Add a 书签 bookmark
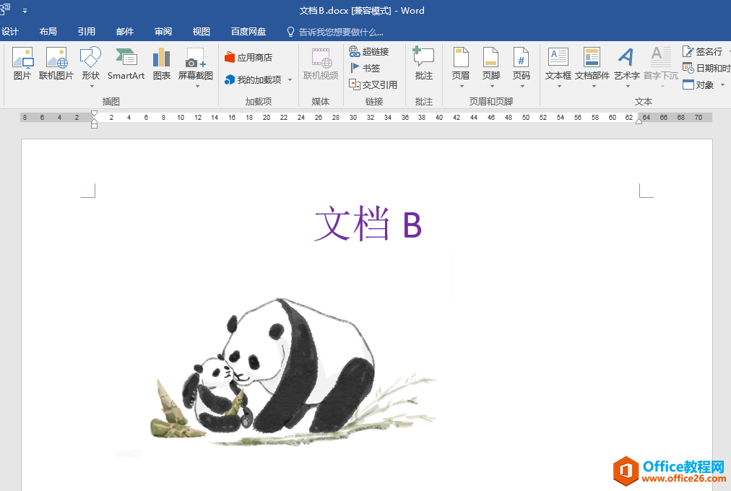Screen dimensions: 731x491 [365, 68]
